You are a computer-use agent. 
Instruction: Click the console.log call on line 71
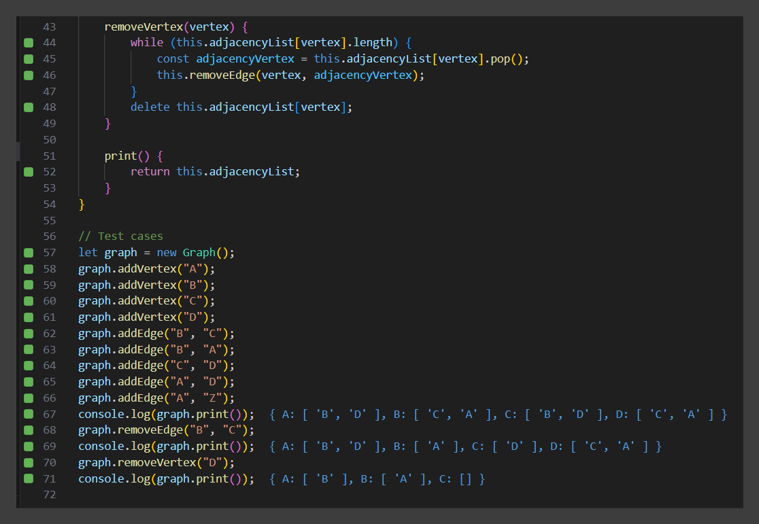point(166,478)
